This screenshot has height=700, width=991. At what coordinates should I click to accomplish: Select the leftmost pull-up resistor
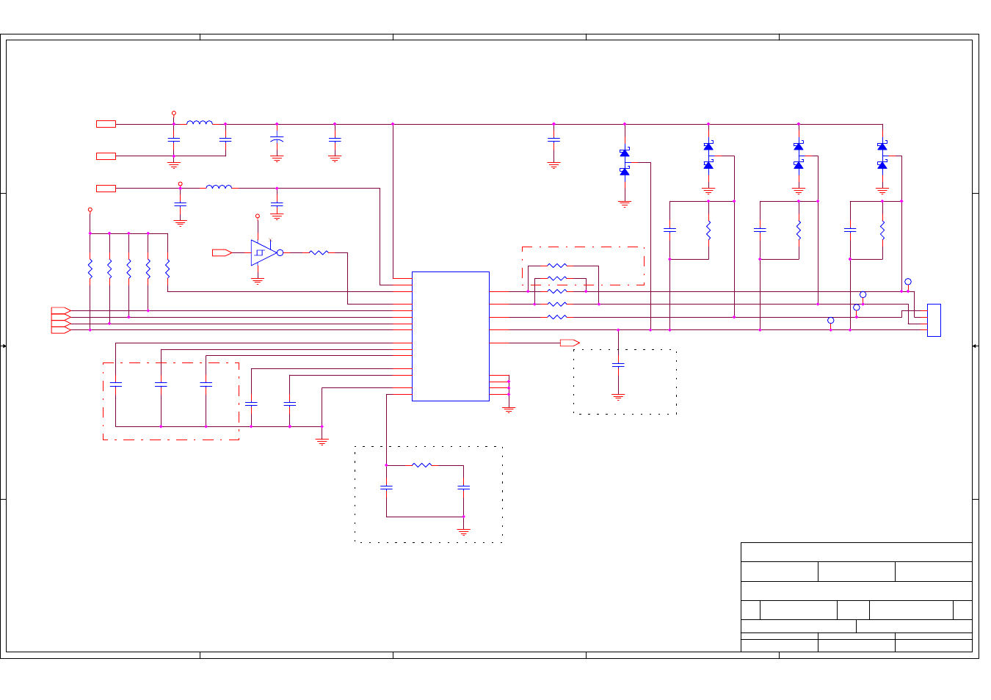90,269
